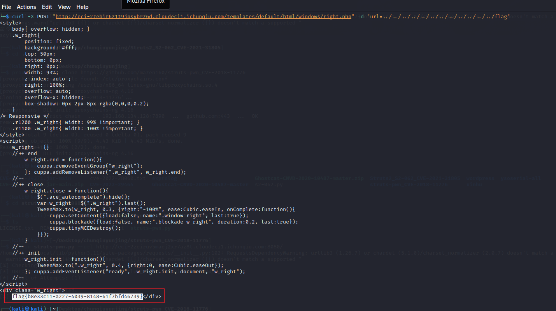Open the Actions menu
Image resolution: width=556 pixels, height=311 pixels.
(x=26, y=7)
